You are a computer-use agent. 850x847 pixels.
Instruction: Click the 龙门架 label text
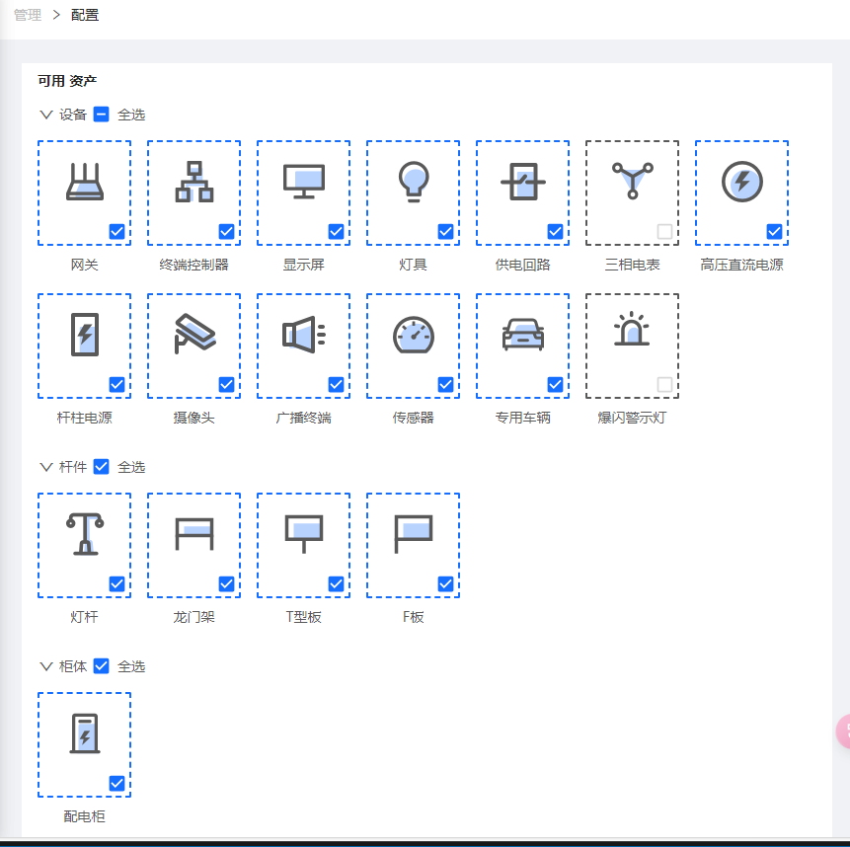(194, 617)
